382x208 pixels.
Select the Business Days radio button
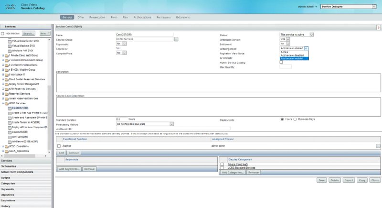pos(295,119)
